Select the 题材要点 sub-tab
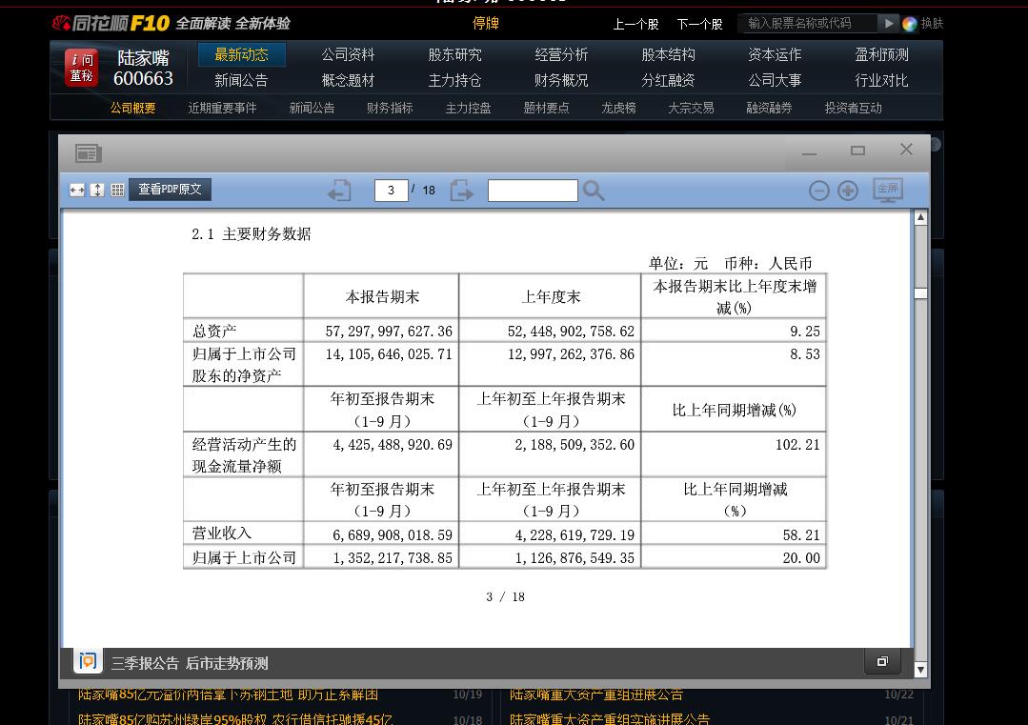The width and height of the screenshot is (1028, 725). 546,109
